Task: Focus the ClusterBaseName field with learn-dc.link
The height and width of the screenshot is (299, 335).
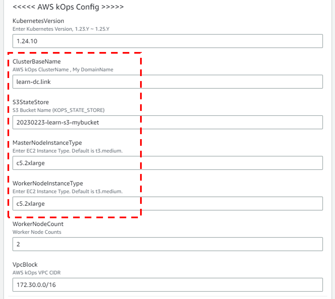Action: point(167,82)
